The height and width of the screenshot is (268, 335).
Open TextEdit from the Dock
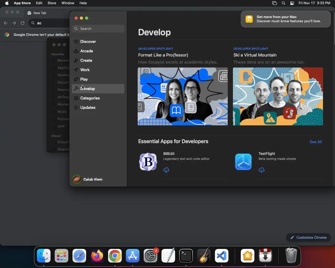[168, 256]
